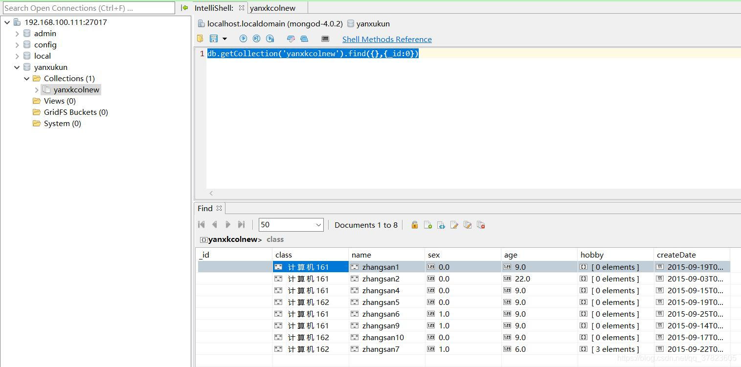Click the name column header
Viewport: 741px width, 367px height.
pyautogui.click(x=387, y=255)
